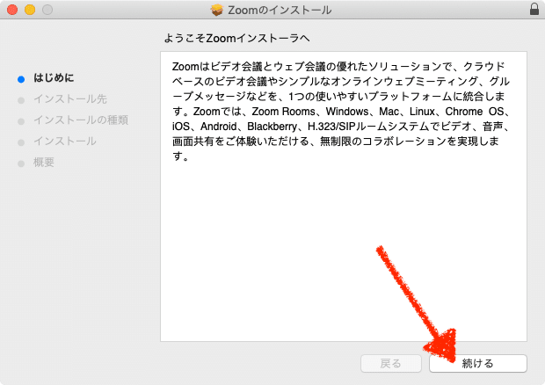Image resolution: width=545 pixels, height=385 pixels.
Task: Click the Zoomのインストール window title
Action: click(280, 10)
